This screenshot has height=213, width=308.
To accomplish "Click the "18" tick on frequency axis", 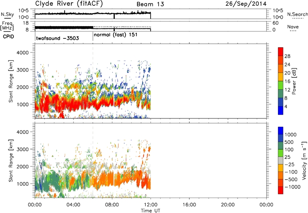I will point(26,23).
